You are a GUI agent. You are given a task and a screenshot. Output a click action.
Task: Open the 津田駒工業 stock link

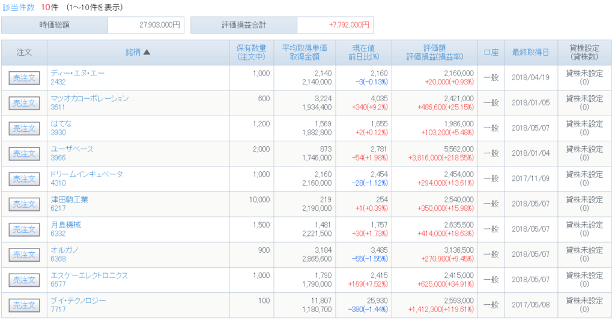click(70, 199)
